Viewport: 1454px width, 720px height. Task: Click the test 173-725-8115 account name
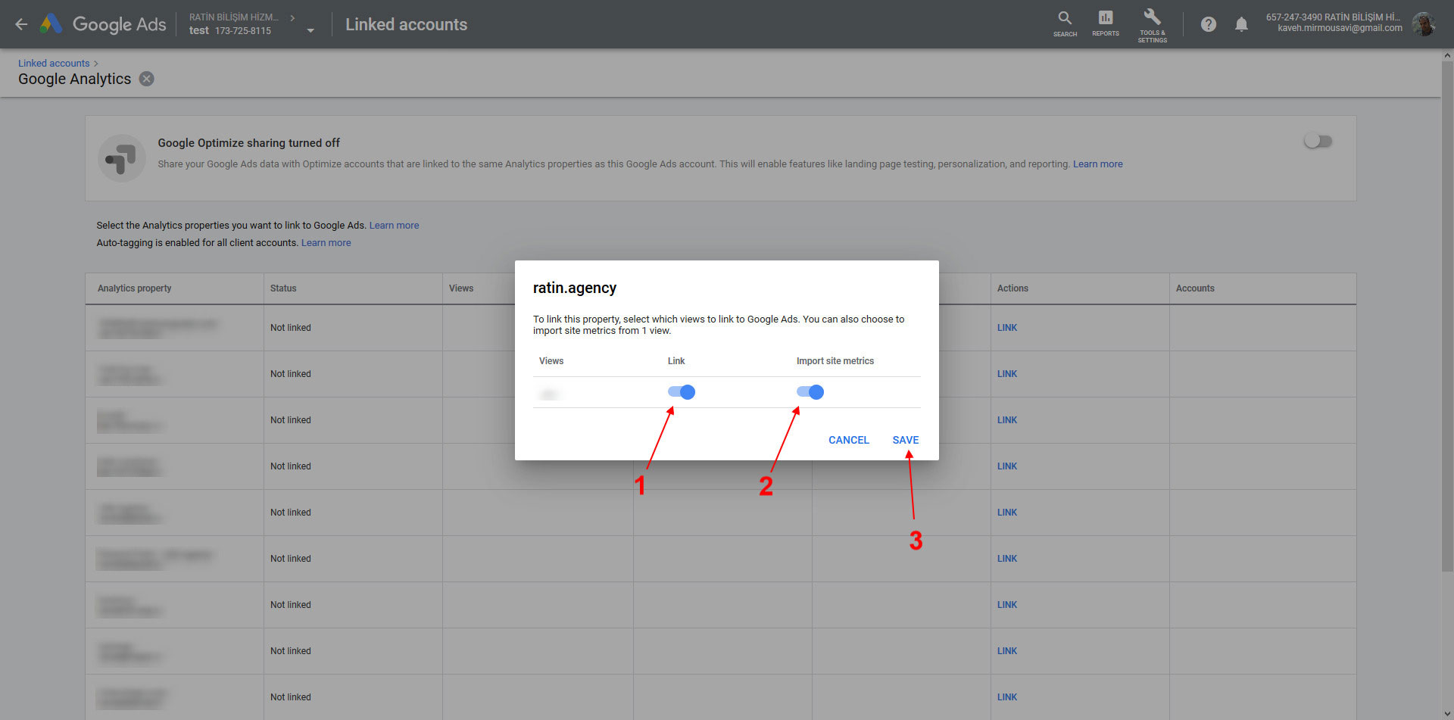230,31
